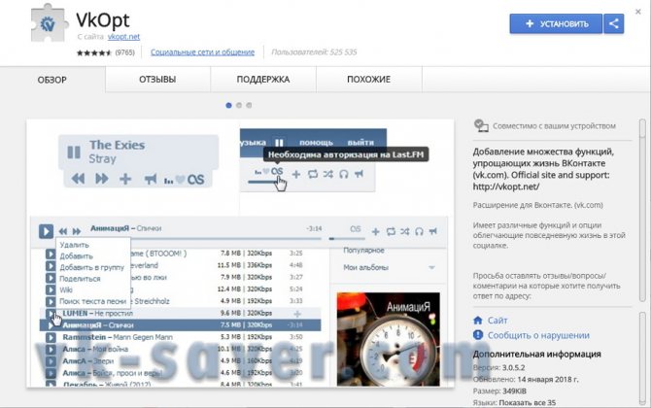Click the volume slider in main player bar
The height and width of the screenshot is (408, 651).
click(x=347, y=239)
